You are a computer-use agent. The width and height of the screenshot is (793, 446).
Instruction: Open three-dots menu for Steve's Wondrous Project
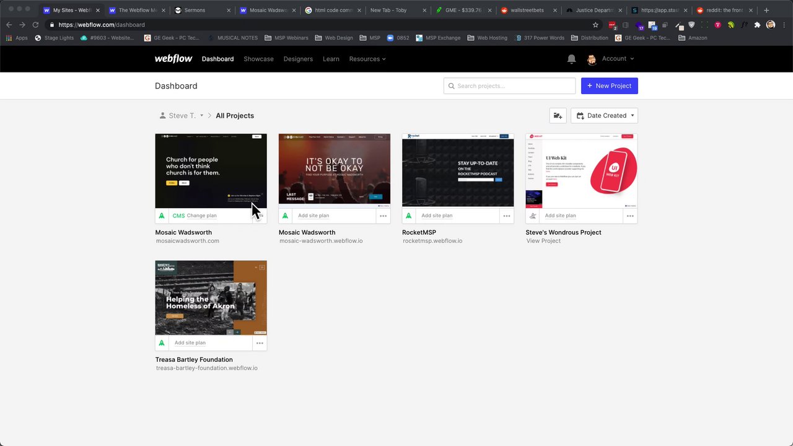click(x=630, y=216)
